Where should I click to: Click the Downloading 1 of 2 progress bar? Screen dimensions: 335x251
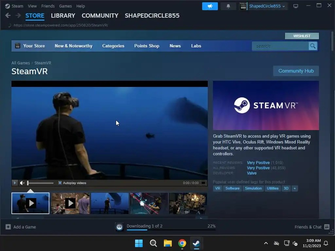click(x=171, y=230)
